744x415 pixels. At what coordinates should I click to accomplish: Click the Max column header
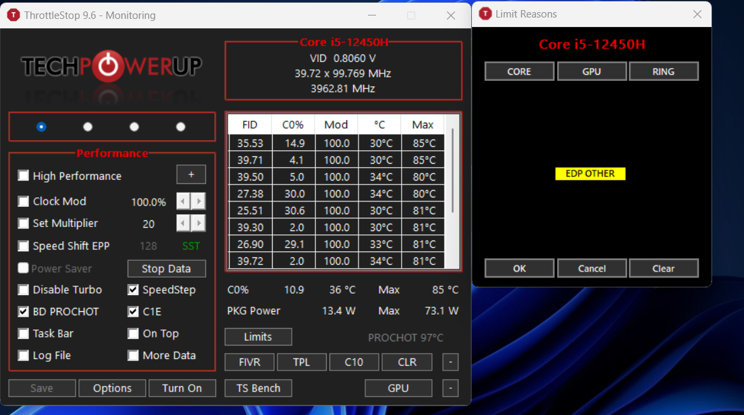point(422,125)
